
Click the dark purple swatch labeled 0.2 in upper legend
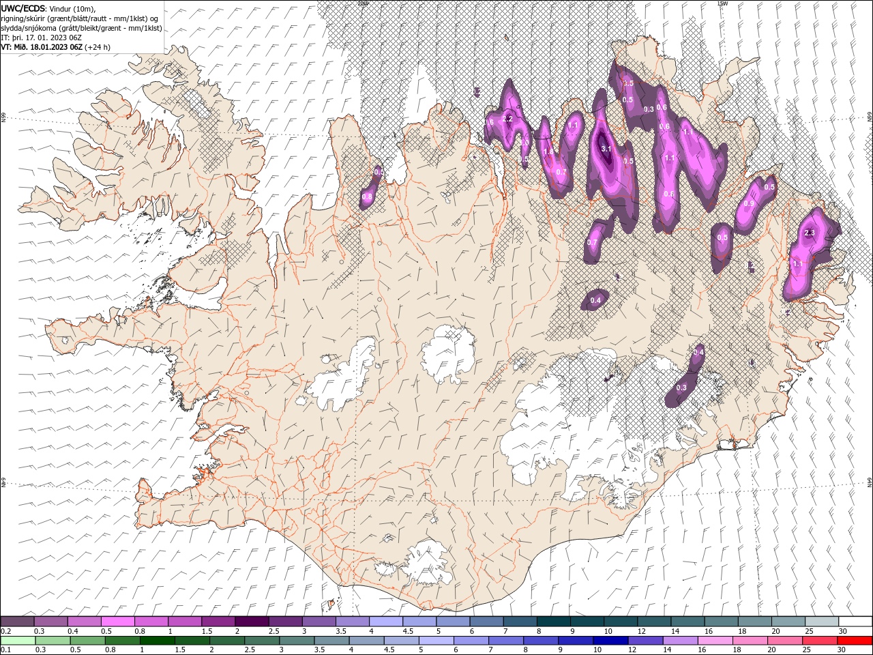(x=17, y=622)
